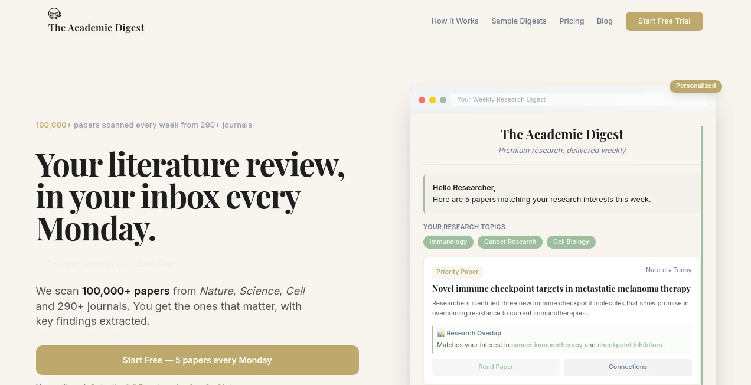This screenshot has height=385, width=751.
Task: Click the Personalized badge
Action: click(x=696, y=86)
